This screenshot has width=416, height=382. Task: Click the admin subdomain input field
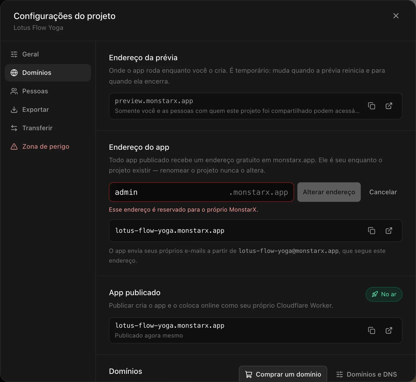[x=201, y=192]
